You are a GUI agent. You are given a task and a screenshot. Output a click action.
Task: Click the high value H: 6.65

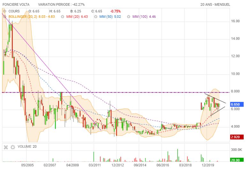55,11
